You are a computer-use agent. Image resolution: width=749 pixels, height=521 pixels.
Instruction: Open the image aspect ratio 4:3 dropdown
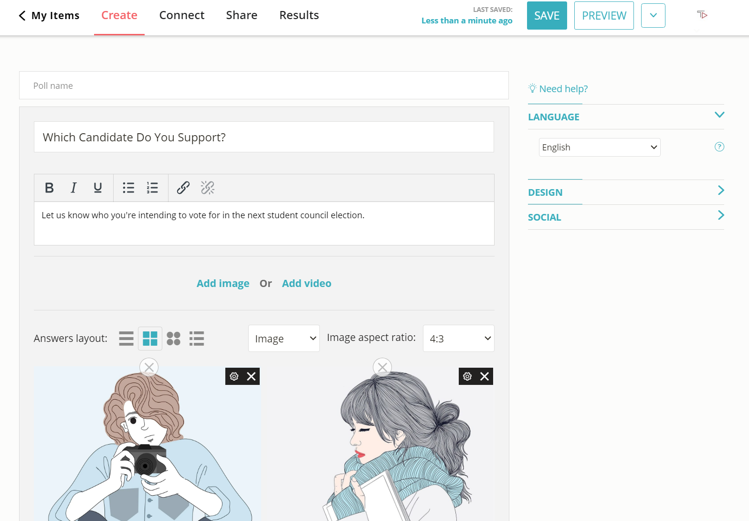coord(458,339)
